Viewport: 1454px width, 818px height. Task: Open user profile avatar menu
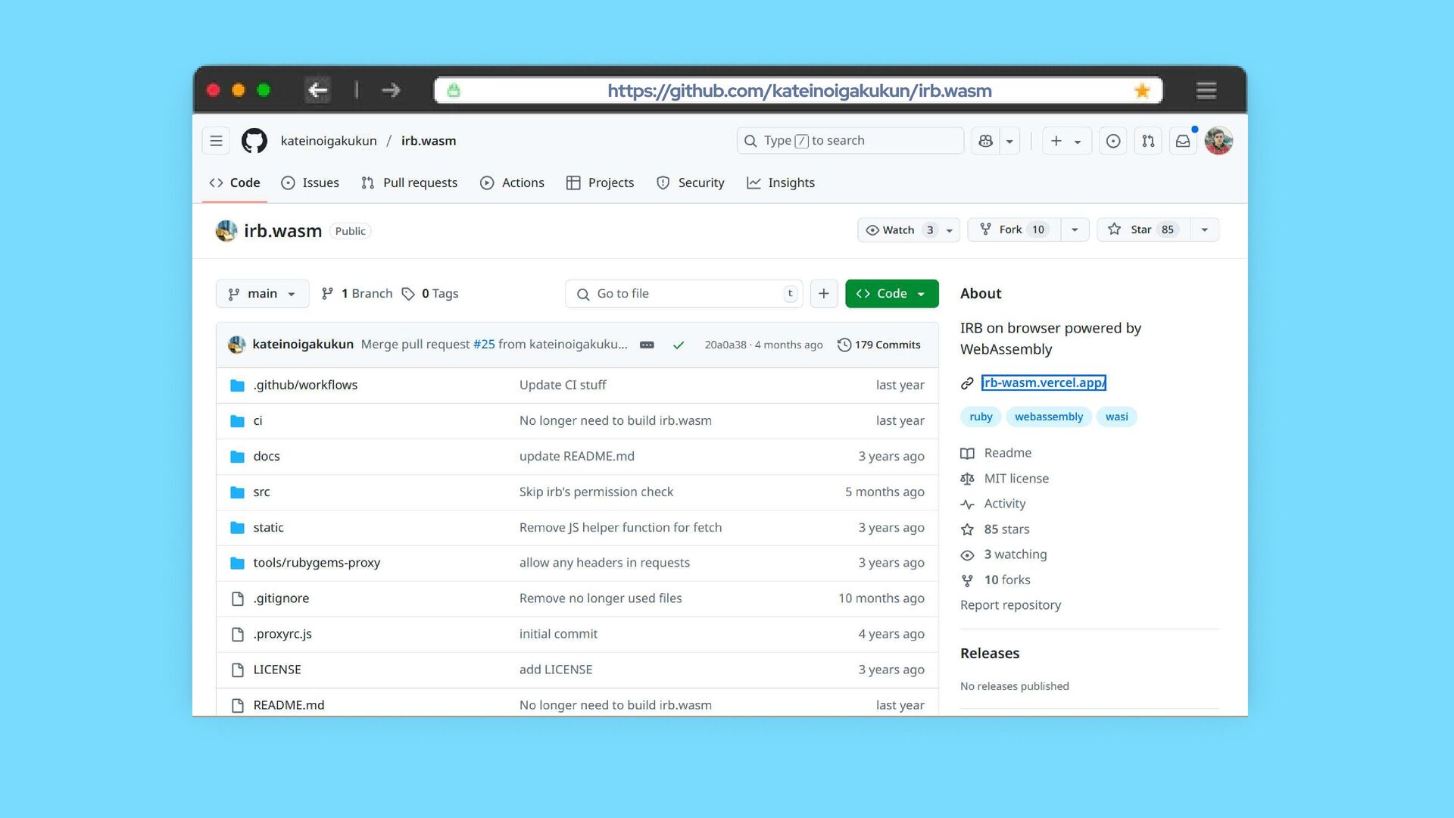(1218, 141)
